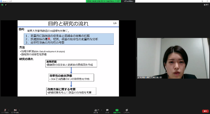Open the View options dropdown on share bar
This screenshot has width=210, height=114.
pyautogui.click(x=128, y=1)
